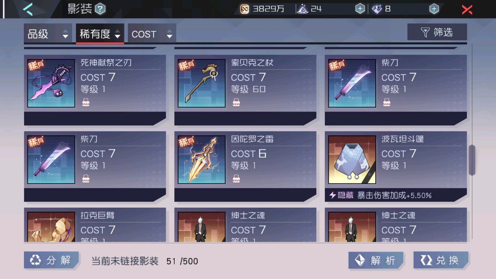This screenshot has width=496, height=279.
Task: Click the 分解 decompose button
Action: 51,260
